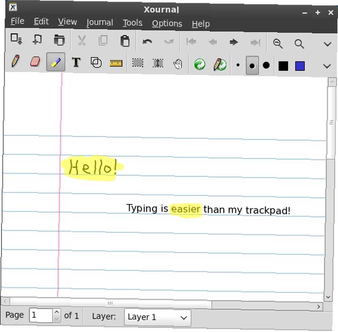Select the Pencil pen tool
This screenshot has width=338, height=332.
click(15, 61)
